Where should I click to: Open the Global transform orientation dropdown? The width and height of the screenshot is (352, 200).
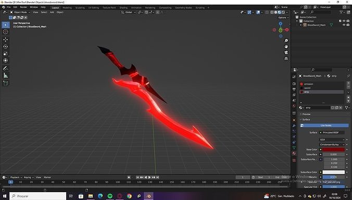[x=129, y=12]
